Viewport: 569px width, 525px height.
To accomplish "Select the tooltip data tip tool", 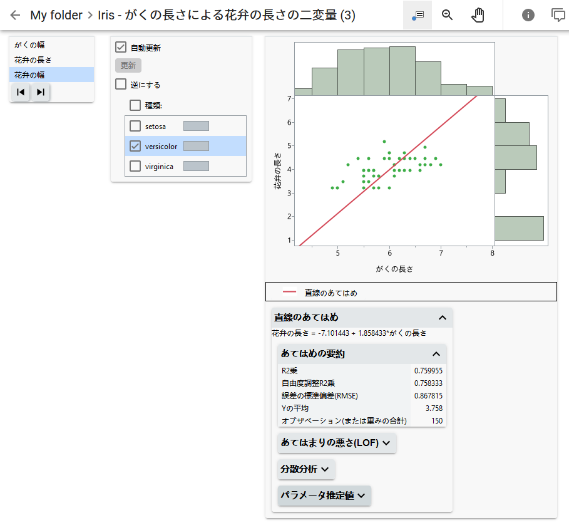I will point(418,15).
